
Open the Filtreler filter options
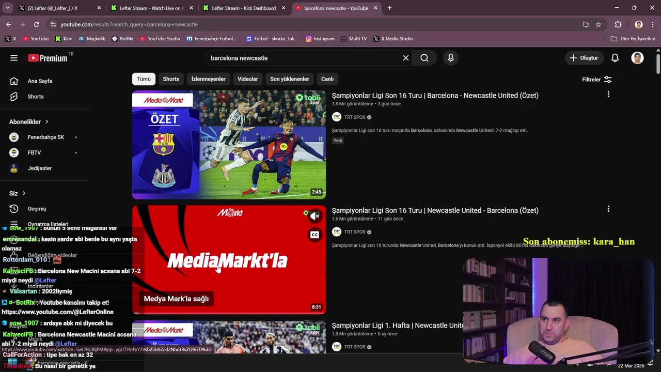[597, 80]
